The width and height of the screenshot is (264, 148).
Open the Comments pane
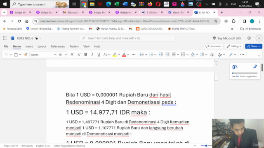click(x=214, y=46)
